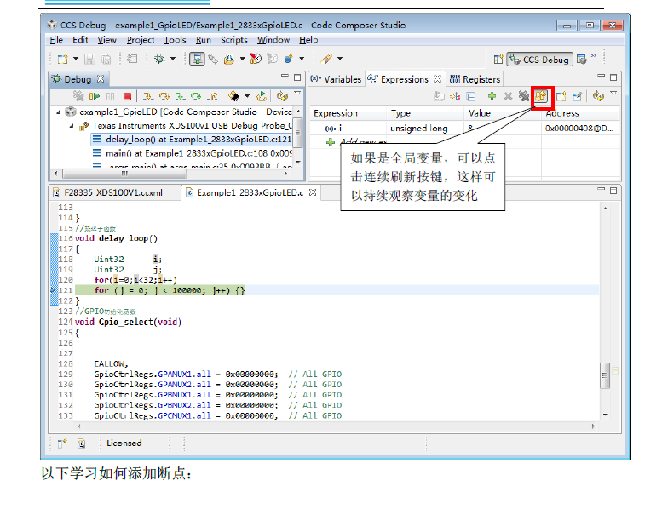Viewport: 662px width, 509px height.
Task: Click the clock profiling icon in the main toolbar
Action: pyautogui.click(x=256, y=59)
